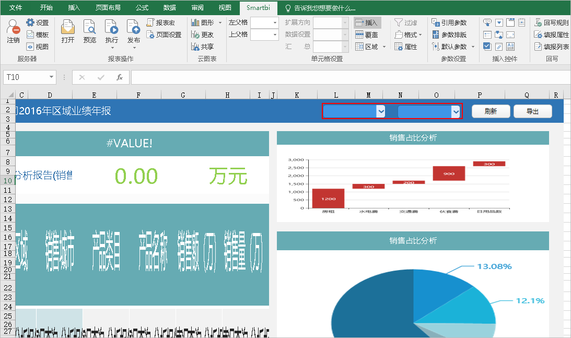This screenshot has width=571, height=338.
Task: Open server 设置 settings
Action: [38, 22]
